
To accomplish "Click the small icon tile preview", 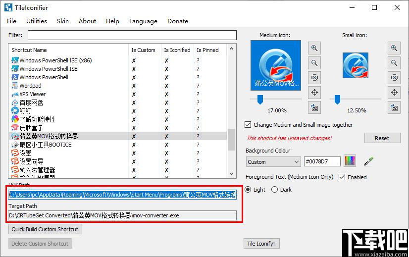I will 355,65.
